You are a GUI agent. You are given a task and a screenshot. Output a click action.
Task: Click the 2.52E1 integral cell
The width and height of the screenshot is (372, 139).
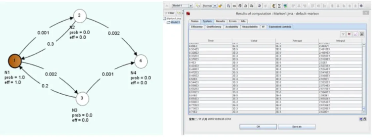(340, 62)
